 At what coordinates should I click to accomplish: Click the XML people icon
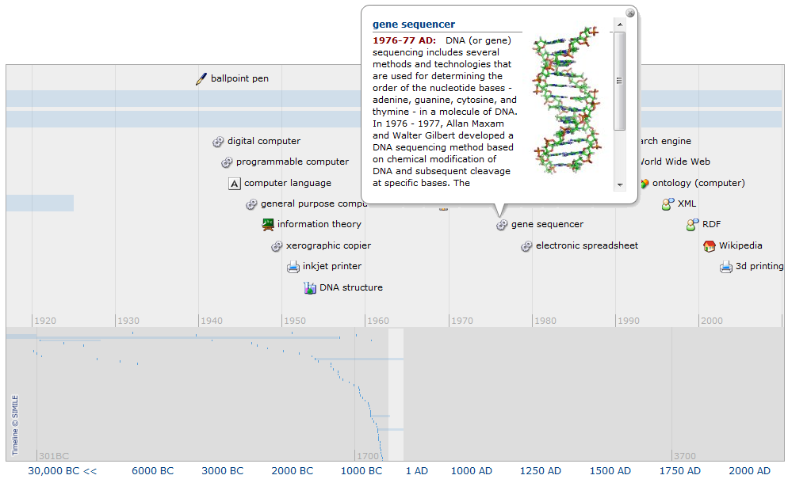click(x=668, y=203)
